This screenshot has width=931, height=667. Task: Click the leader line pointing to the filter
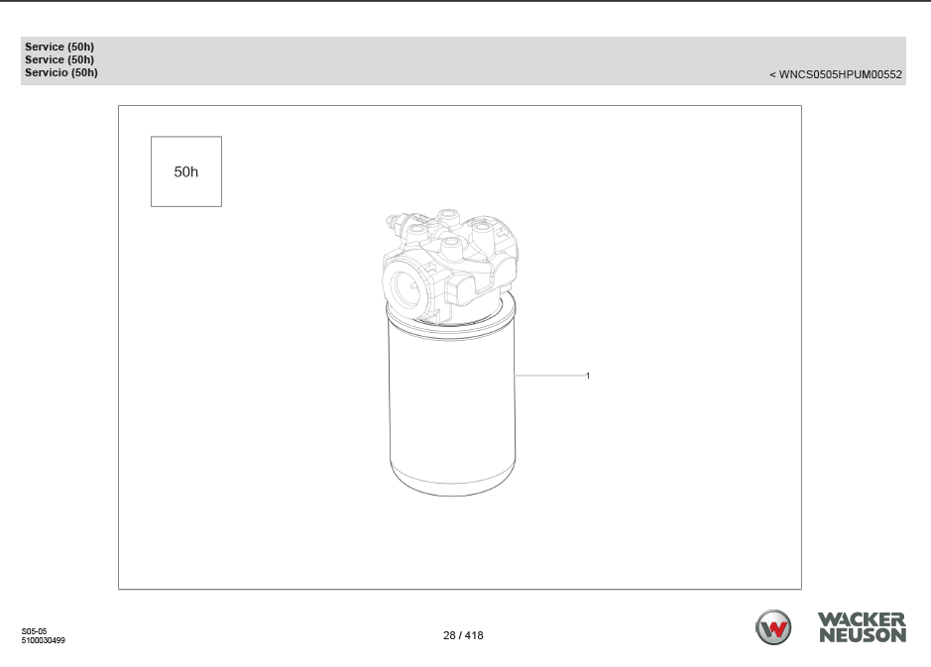(548, 377)
